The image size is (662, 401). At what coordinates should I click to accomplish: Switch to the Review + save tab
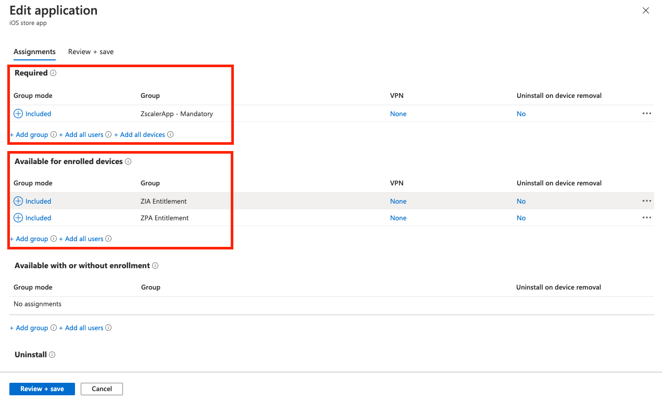coord(91,52)
